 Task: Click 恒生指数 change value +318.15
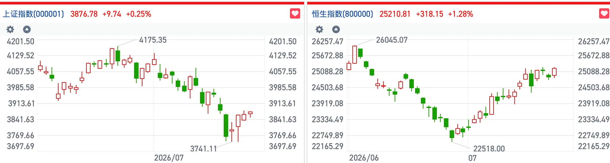[x=429, y=14]
